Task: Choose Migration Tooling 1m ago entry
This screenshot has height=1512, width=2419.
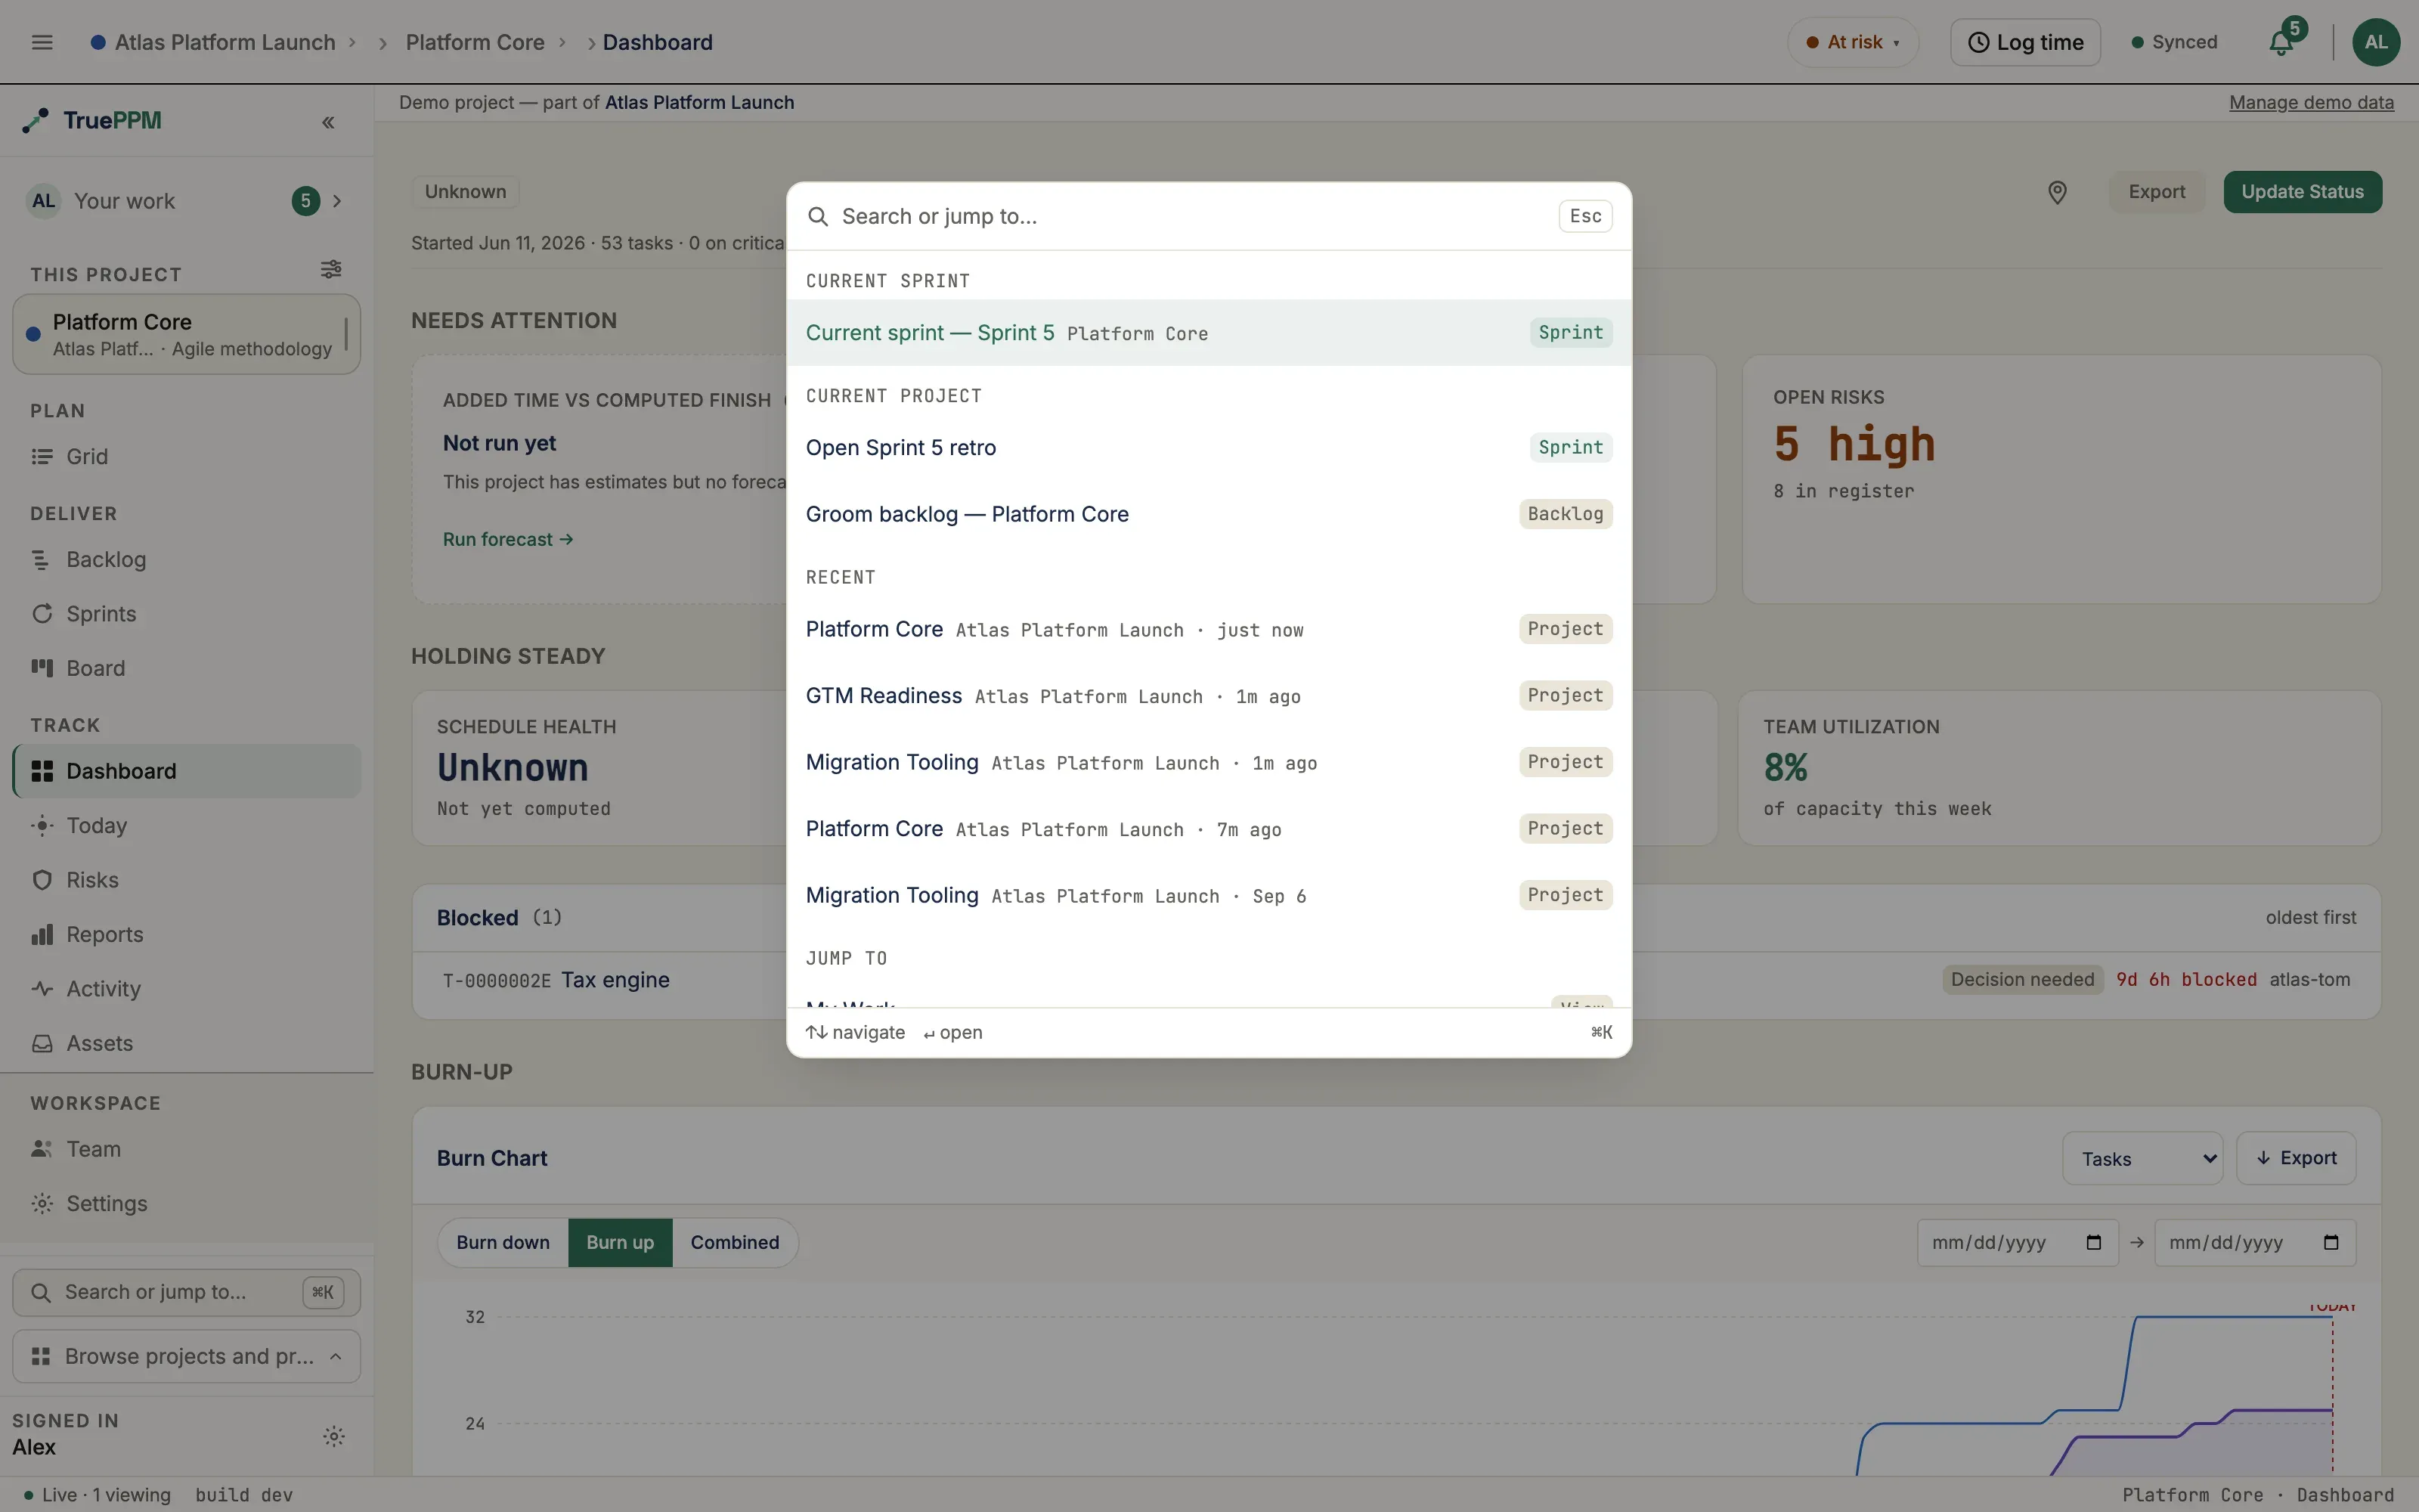Action: (x=1209, y=763)
